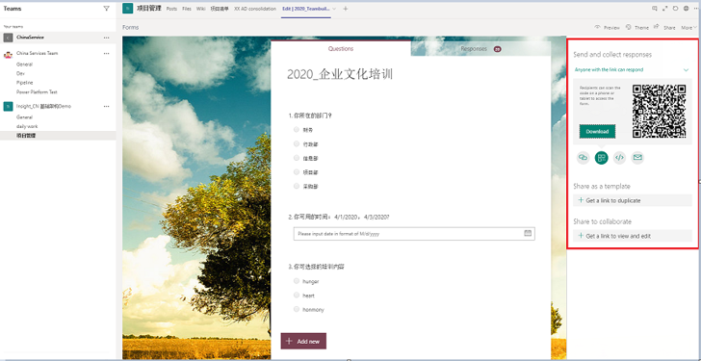This screenshot has height=361, width=701.
Task: Select the QR code share icon
Action: (601, 157)
